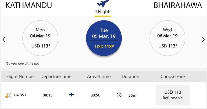
Task: Go to previous dates with left chevron
Action: click(4, 39)
